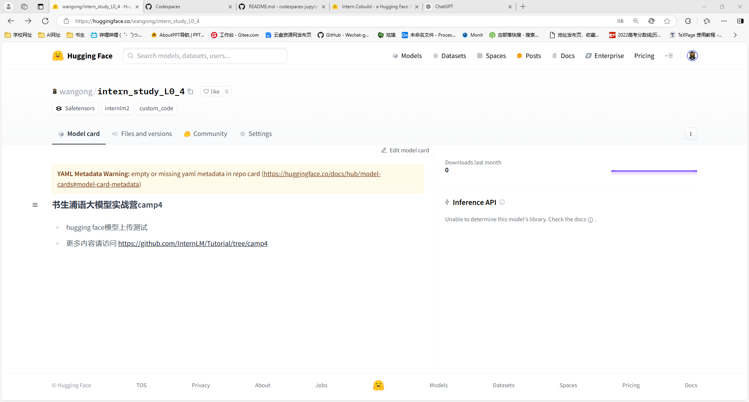749x402 pixels.
Task: Open the Community tab
Action: (x=206, y=134)
